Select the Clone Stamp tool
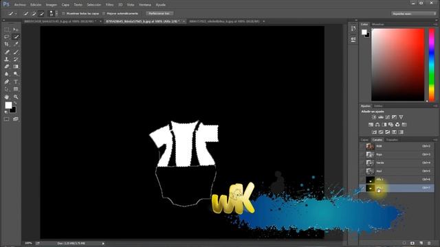440x247 pixels. 7,59
